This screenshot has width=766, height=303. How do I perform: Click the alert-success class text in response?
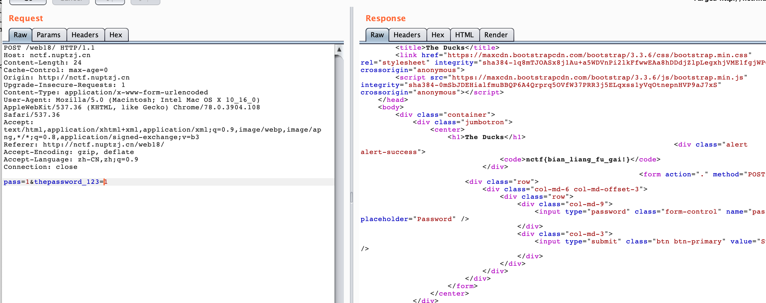click(x=389, y=152)
